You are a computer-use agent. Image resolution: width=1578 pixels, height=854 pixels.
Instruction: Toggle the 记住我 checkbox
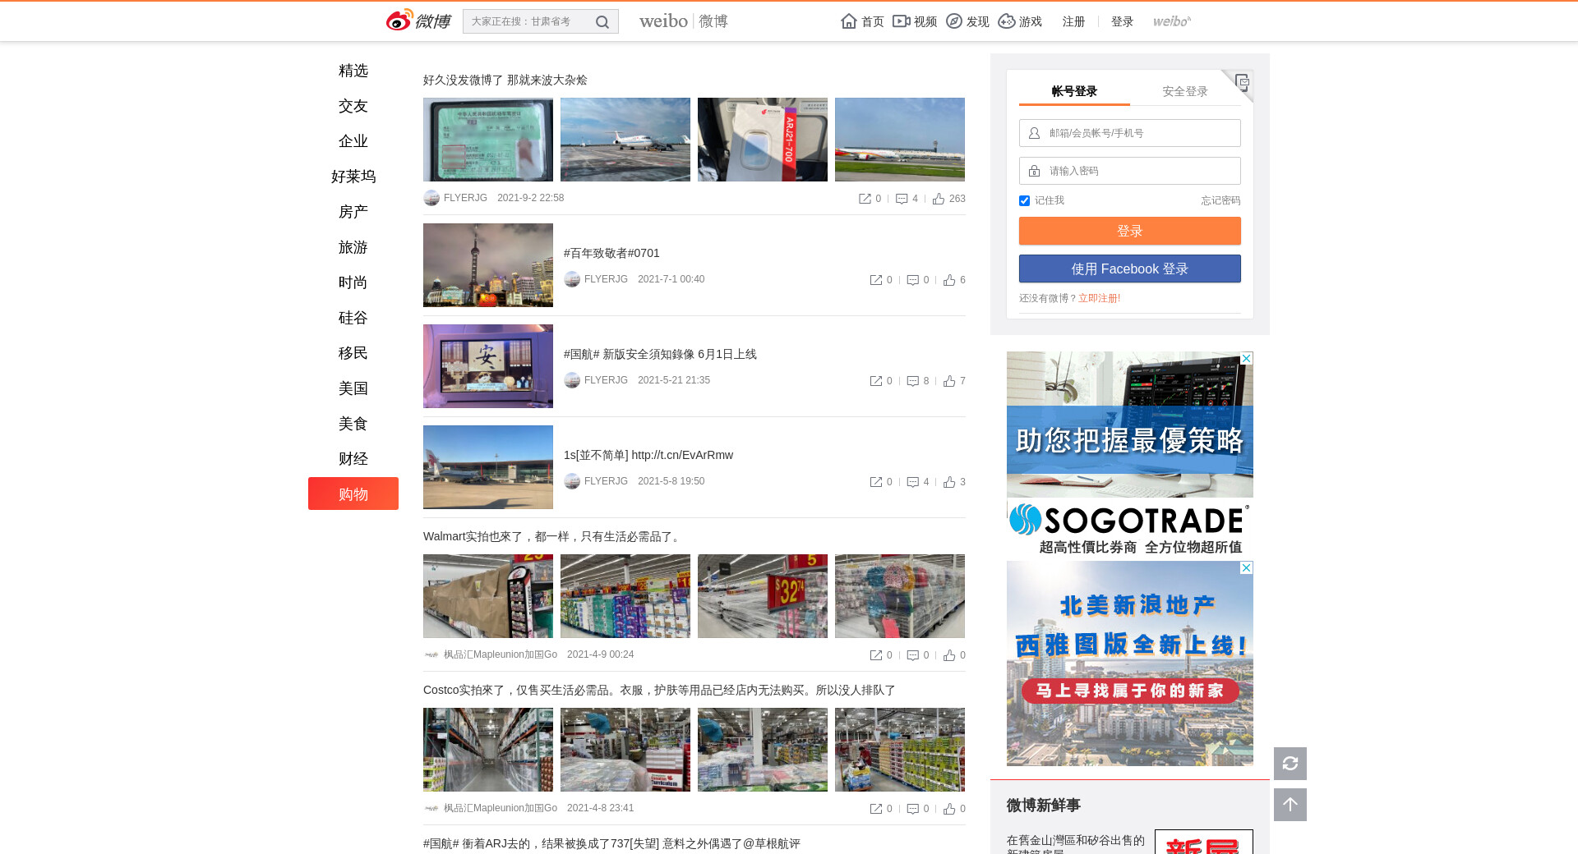coord(1024,200)
